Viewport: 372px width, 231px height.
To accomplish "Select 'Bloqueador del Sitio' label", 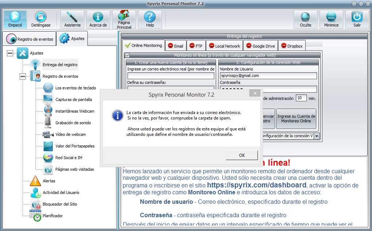I will [60, 204].
